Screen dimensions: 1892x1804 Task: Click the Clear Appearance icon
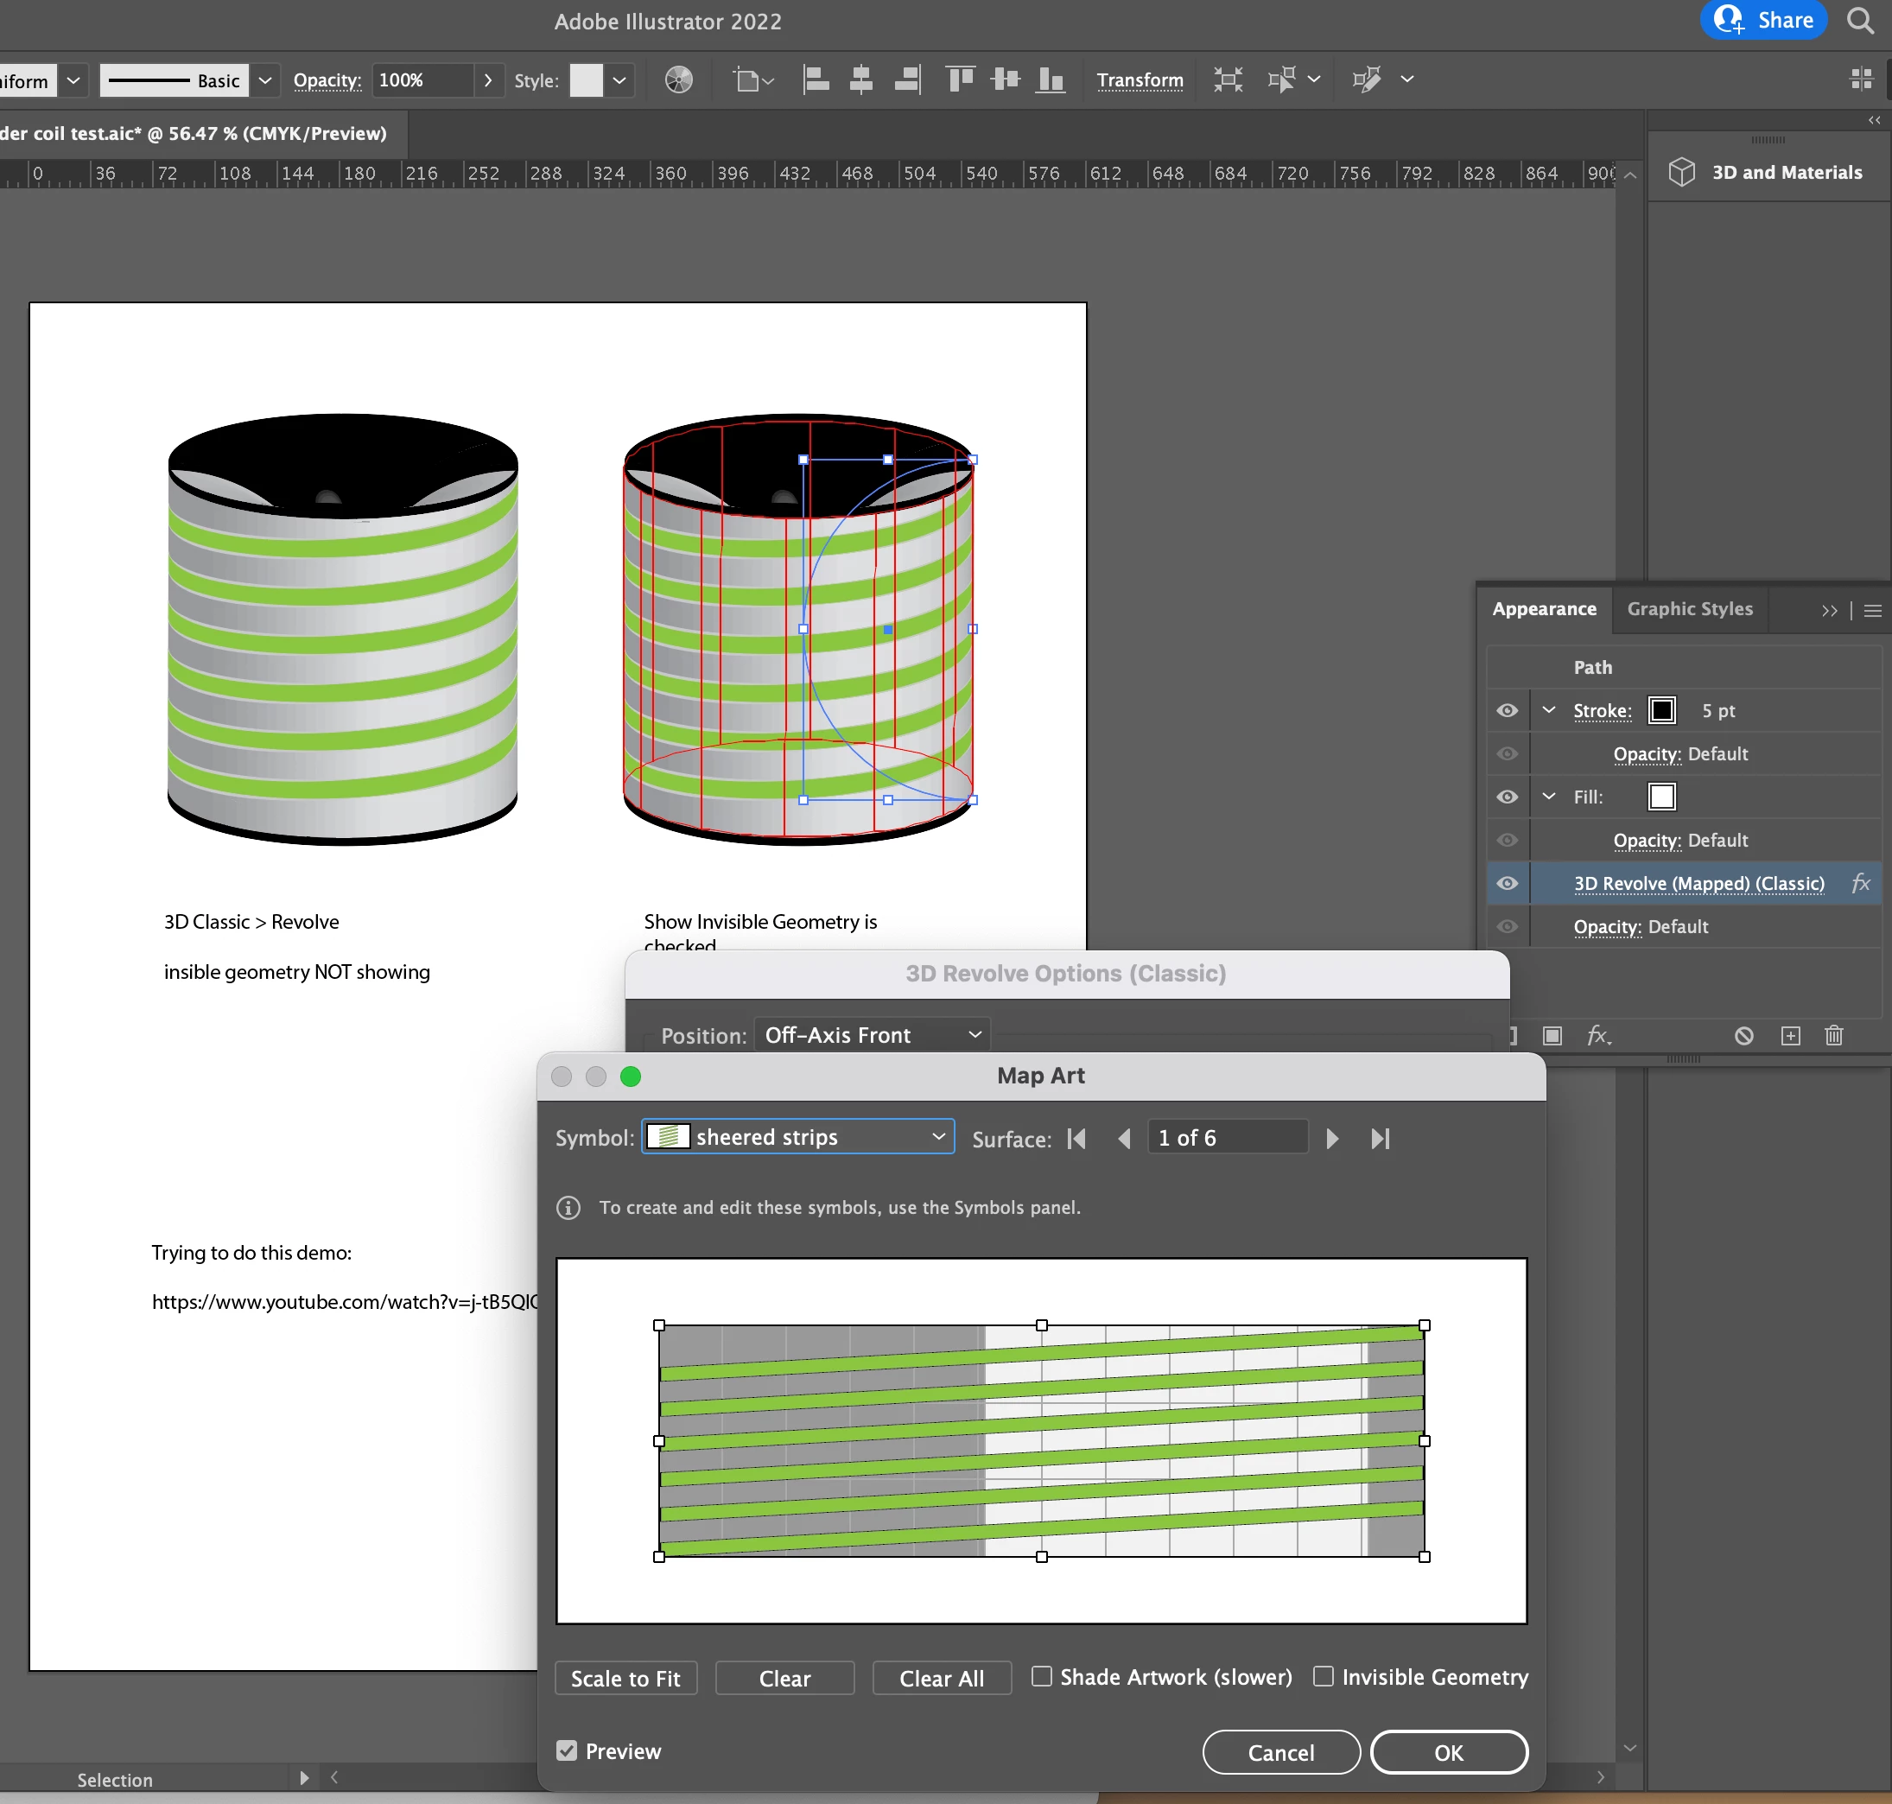(1744, 1036)
